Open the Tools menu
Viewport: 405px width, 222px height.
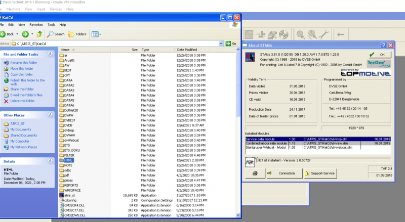[x=51, y=25]
